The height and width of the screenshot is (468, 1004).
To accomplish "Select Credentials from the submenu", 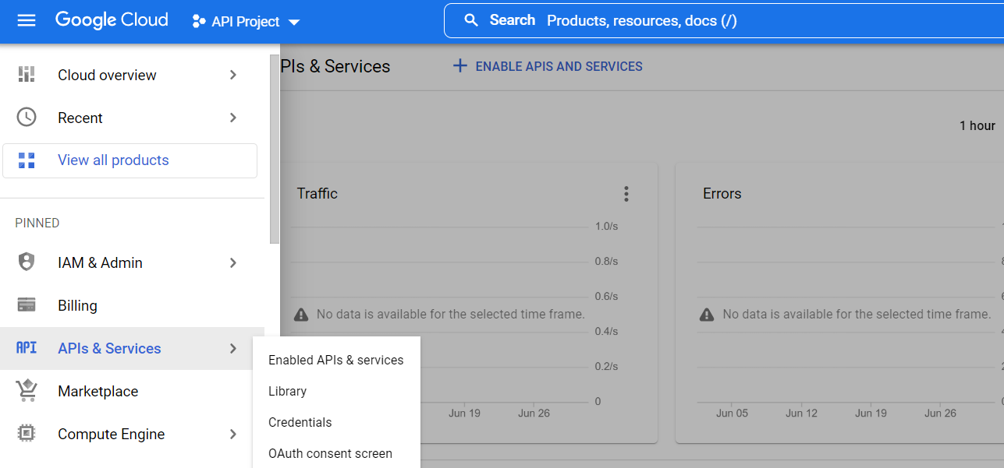I will (x=336, y=422).
